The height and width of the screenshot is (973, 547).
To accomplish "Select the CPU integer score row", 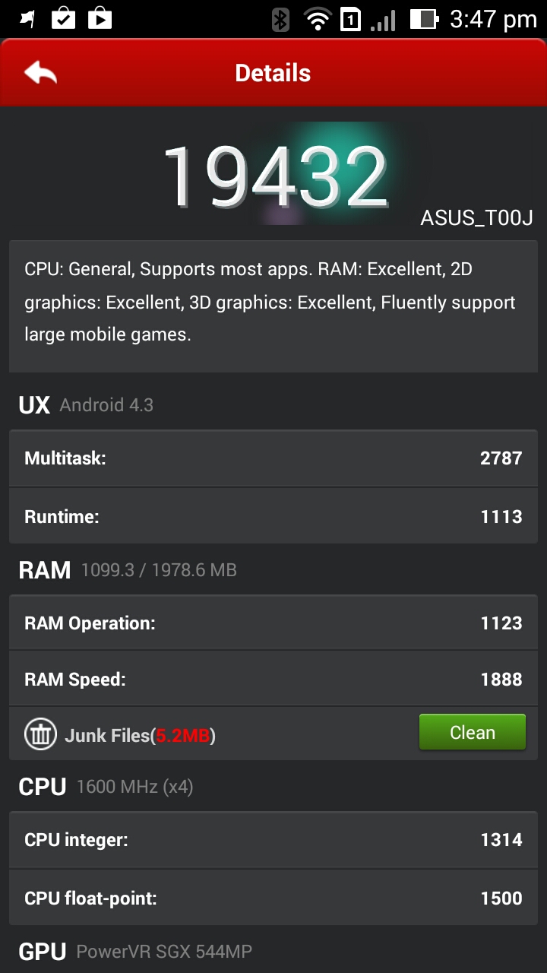I will [x=273, y=839].
